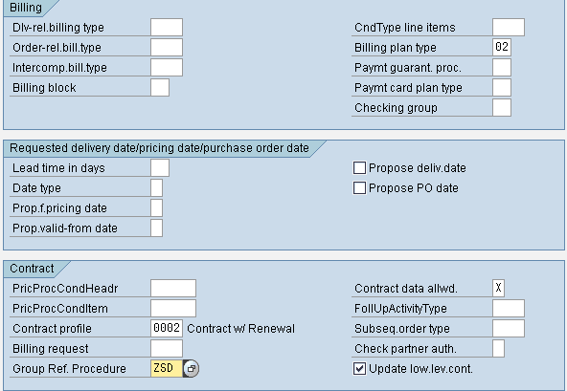Focus the Contract data allwd. field

498,288
